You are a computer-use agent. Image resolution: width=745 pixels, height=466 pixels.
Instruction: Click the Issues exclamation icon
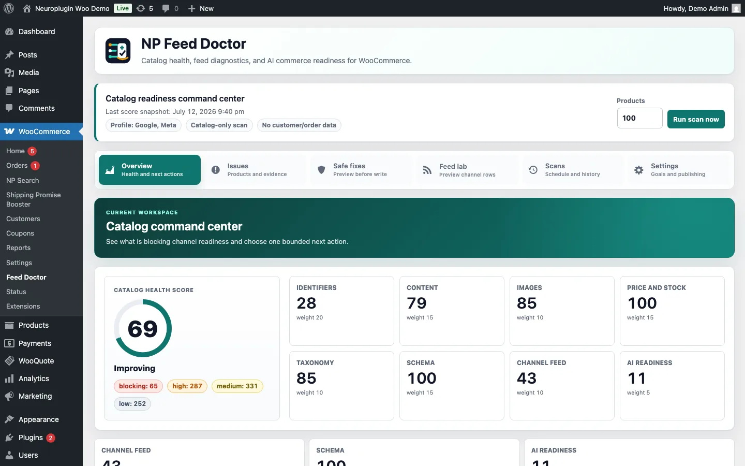(x=216, y=170)
